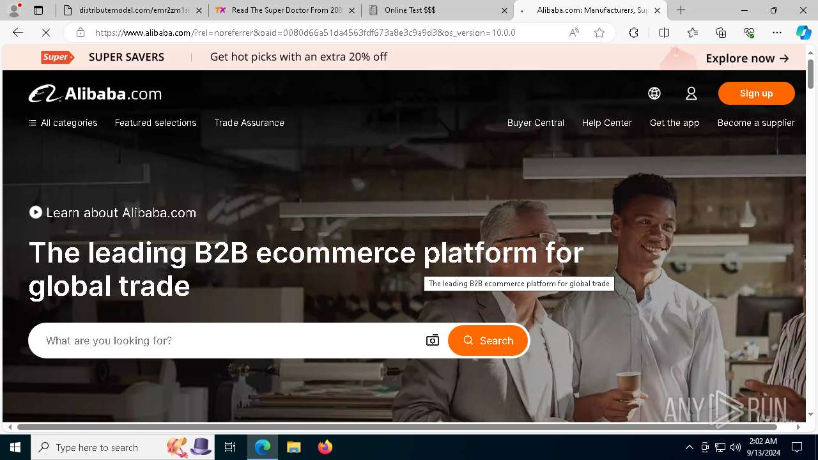
Task: Focus the 'What are you looking for?' field
Action: [230, 341]
